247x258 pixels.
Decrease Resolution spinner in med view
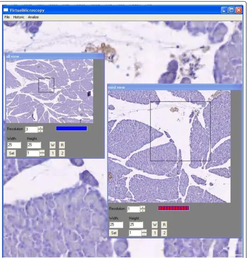143,211
